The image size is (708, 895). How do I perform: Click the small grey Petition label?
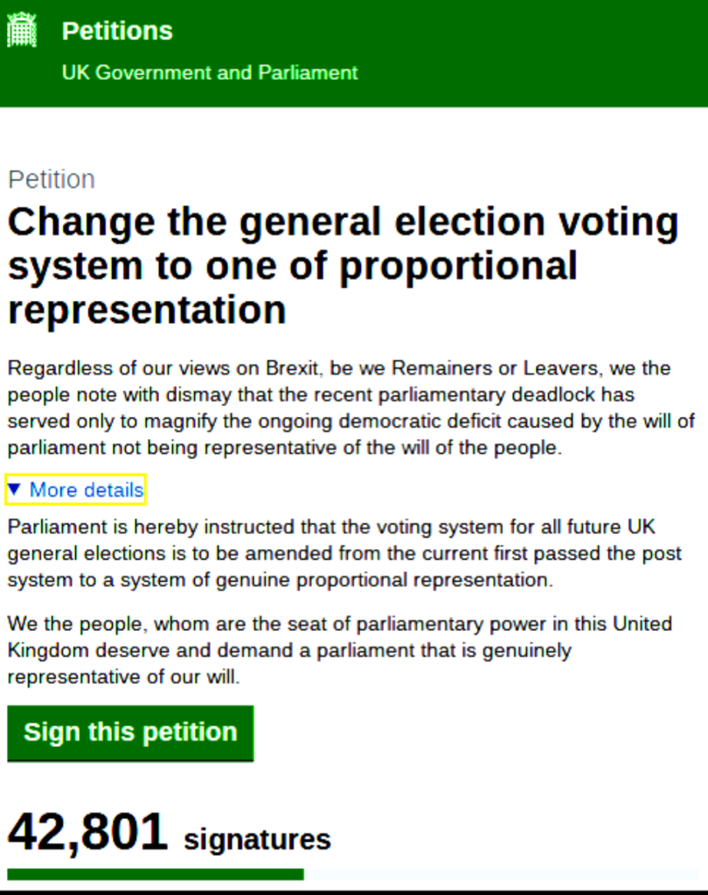click(x=52, y=179)
